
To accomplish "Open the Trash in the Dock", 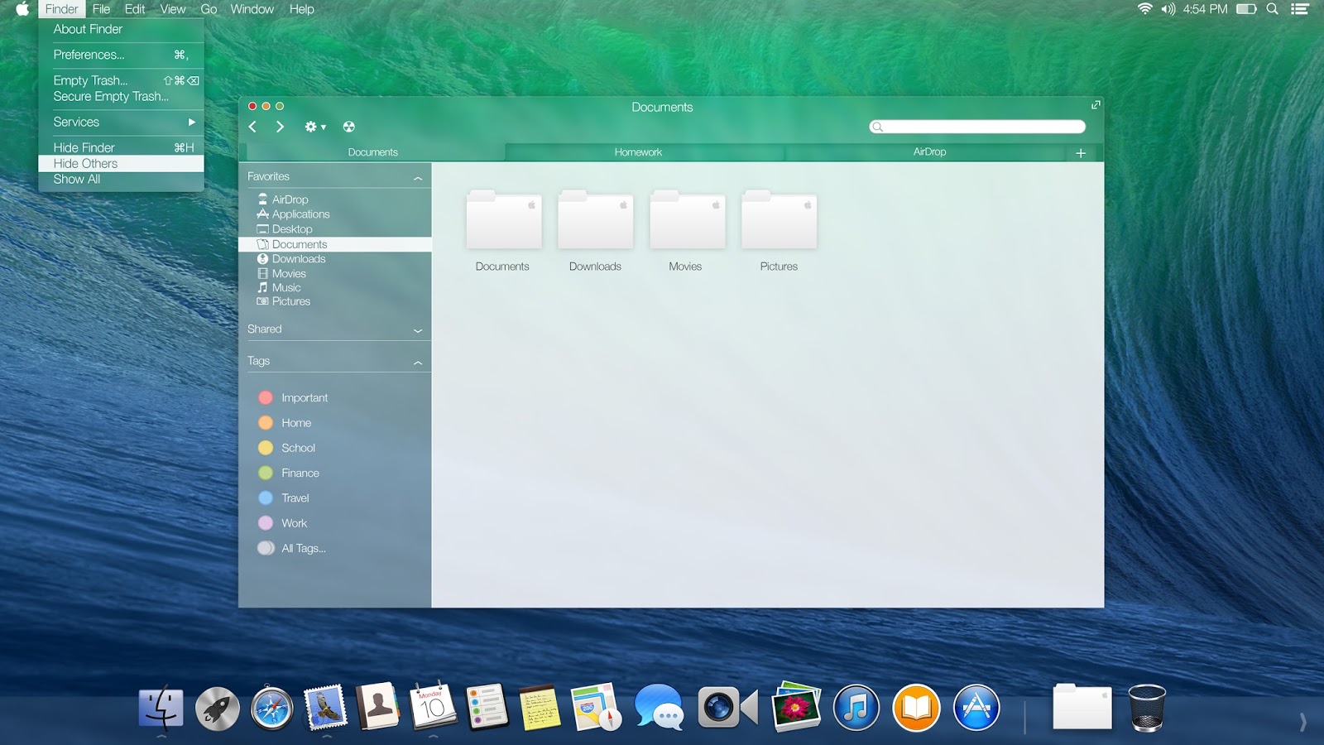I will (1146, 709).
